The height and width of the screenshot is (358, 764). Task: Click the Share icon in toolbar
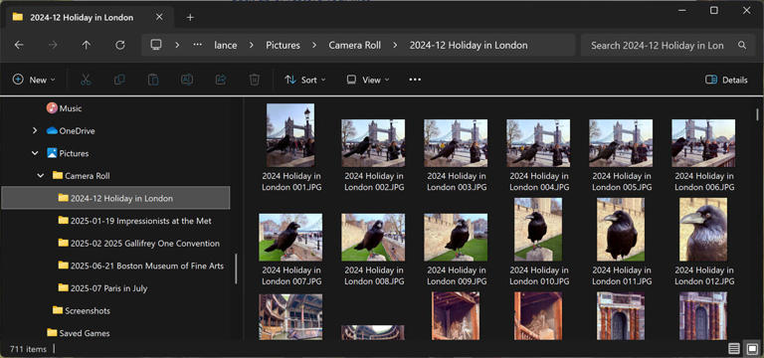coord(220,80)
